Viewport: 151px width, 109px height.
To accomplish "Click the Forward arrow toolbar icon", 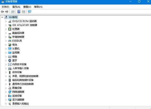I will click(7, 12).
